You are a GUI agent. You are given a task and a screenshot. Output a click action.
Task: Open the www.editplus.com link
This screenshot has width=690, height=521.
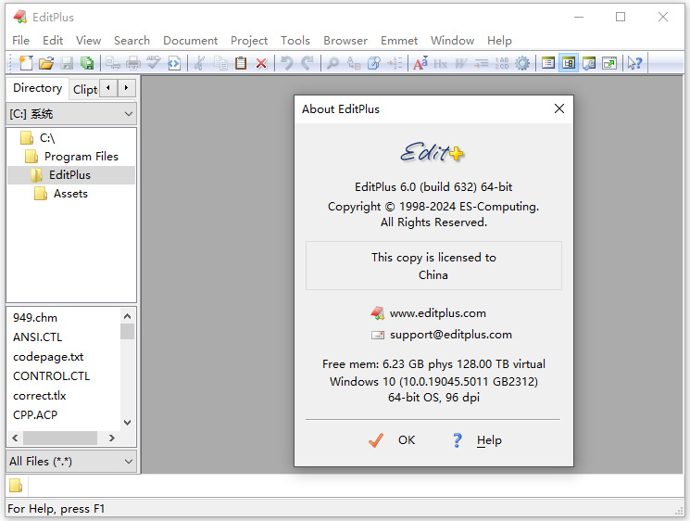pos(437,313)
